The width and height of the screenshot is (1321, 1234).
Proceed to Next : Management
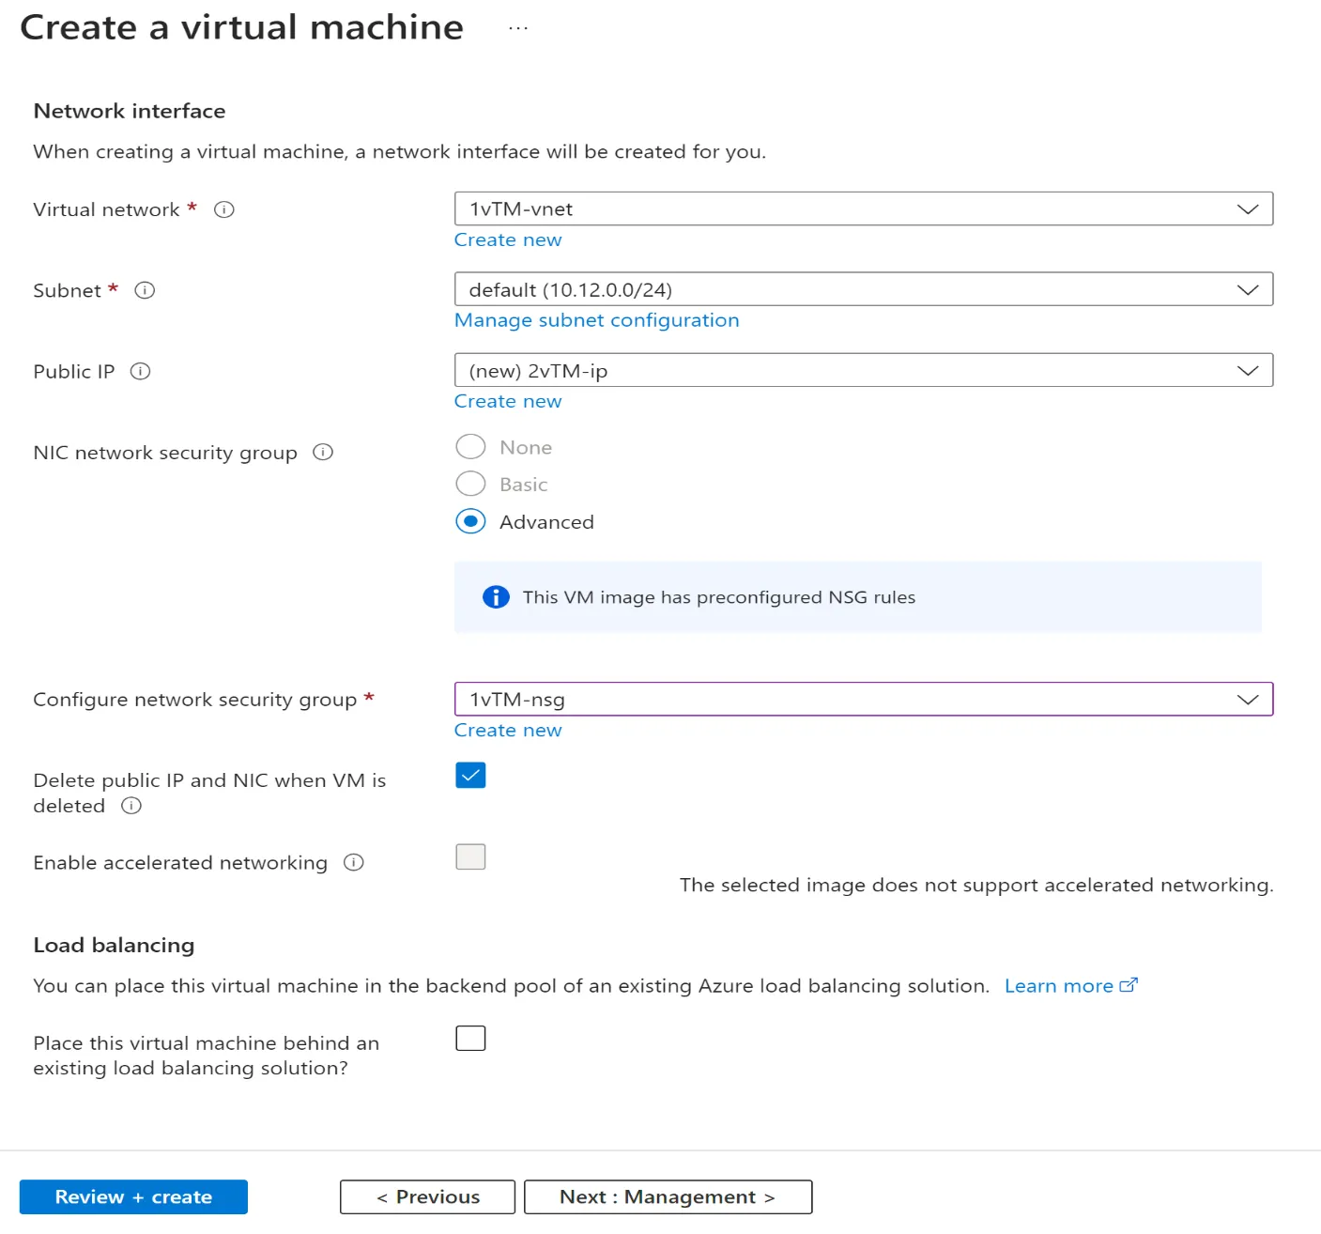pyautogui.click(x=668, y=1196)
